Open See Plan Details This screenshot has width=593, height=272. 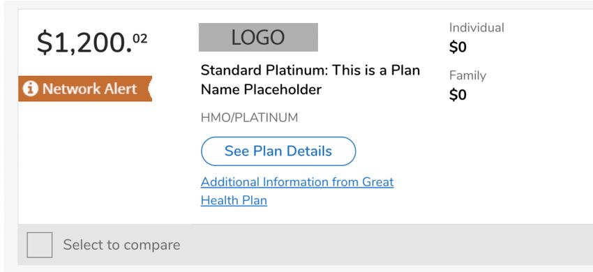pyautogui.click(x=278, y=151)
